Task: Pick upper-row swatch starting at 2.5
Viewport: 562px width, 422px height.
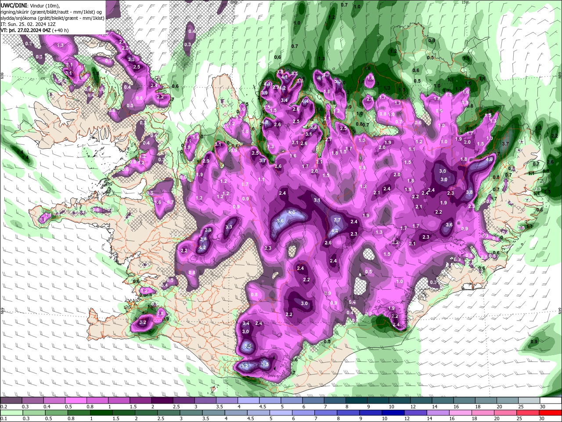Action: 184,400
